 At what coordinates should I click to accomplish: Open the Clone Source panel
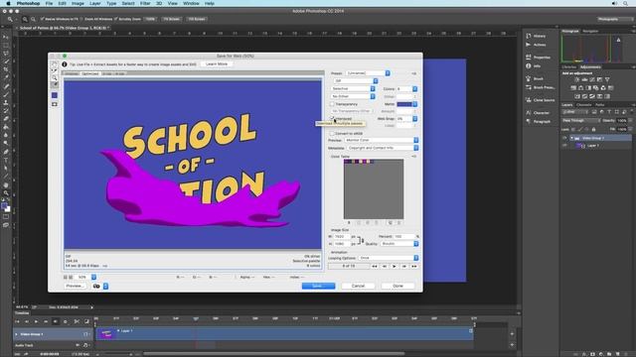pos(540,100)
